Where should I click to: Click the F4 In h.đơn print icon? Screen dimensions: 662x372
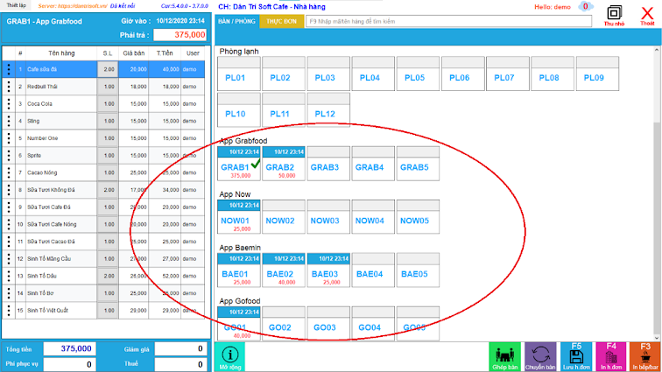pos(611,357)
